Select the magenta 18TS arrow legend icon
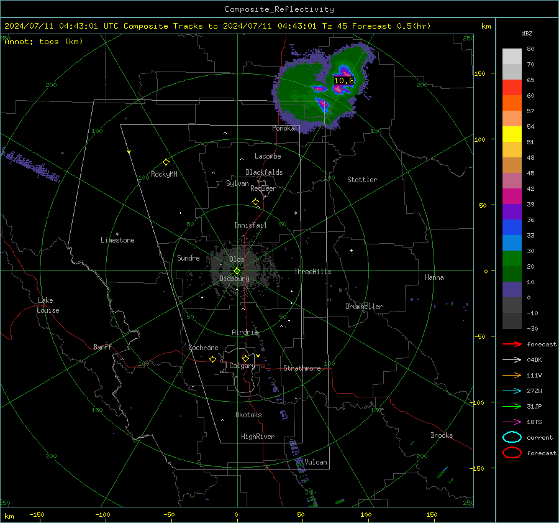The width and height of the screenshot is (559, 523). point(512,422)
